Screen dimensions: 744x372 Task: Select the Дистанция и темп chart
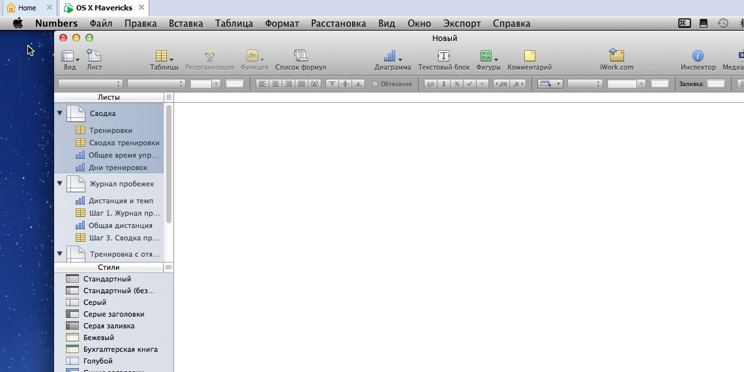(x=121, y=201)
